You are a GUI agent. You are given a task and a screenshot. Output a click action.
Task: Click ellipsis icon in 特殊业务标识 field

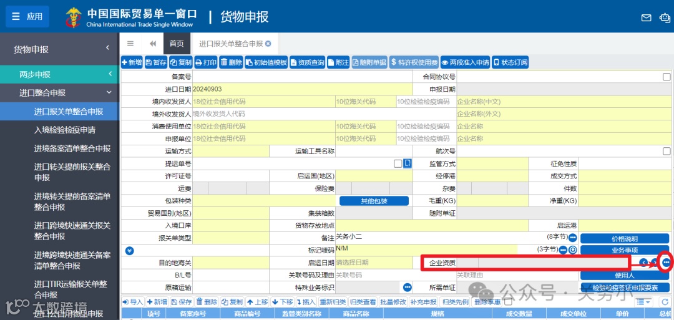click(x=407, y=287)
